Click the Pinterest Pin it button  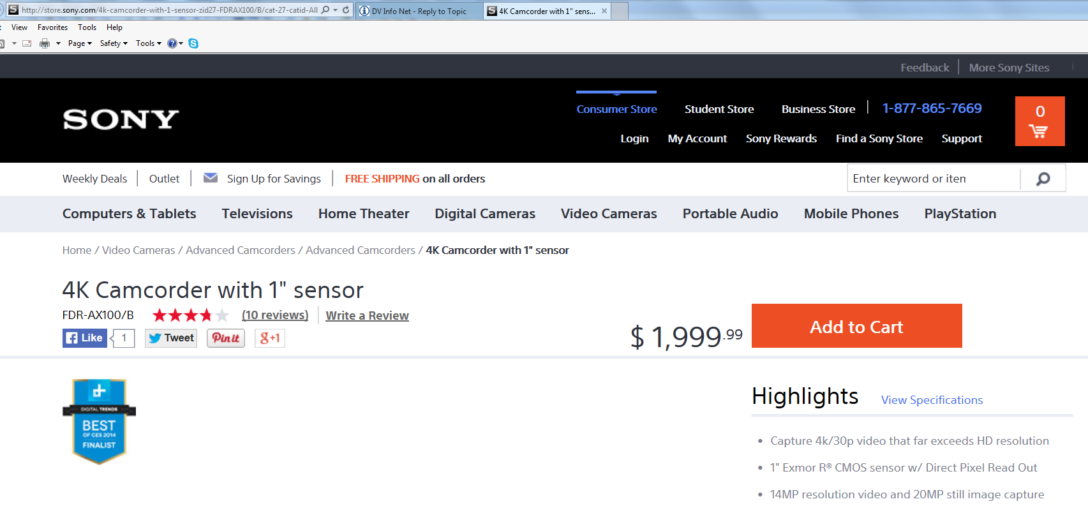(x=226, y=338)
